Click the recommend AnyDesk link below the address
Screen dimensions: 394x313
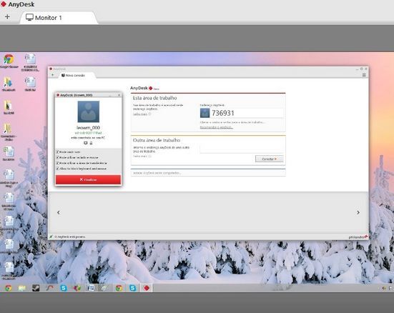217,127
